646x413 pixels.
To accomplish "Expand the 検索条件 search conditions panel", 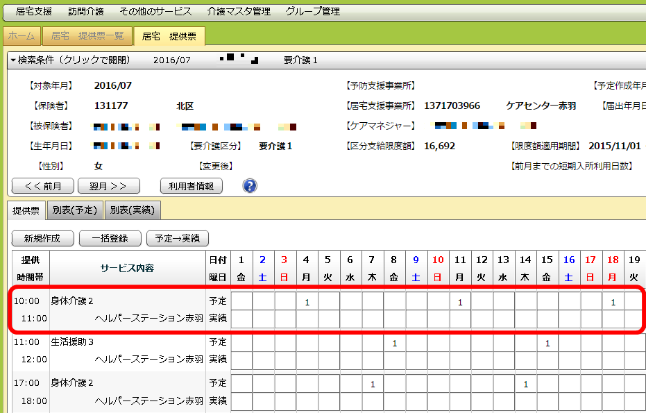I will (71, 60).
